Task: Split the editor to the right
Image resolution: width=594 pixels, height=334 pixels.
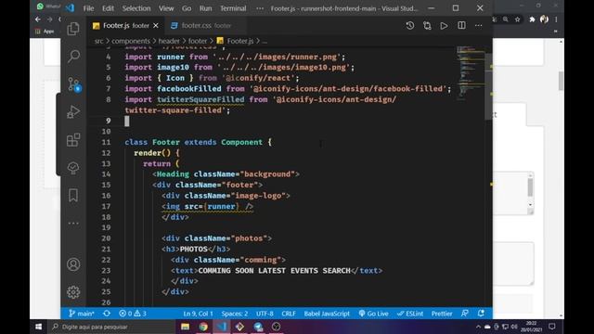Action: (461, 26)
